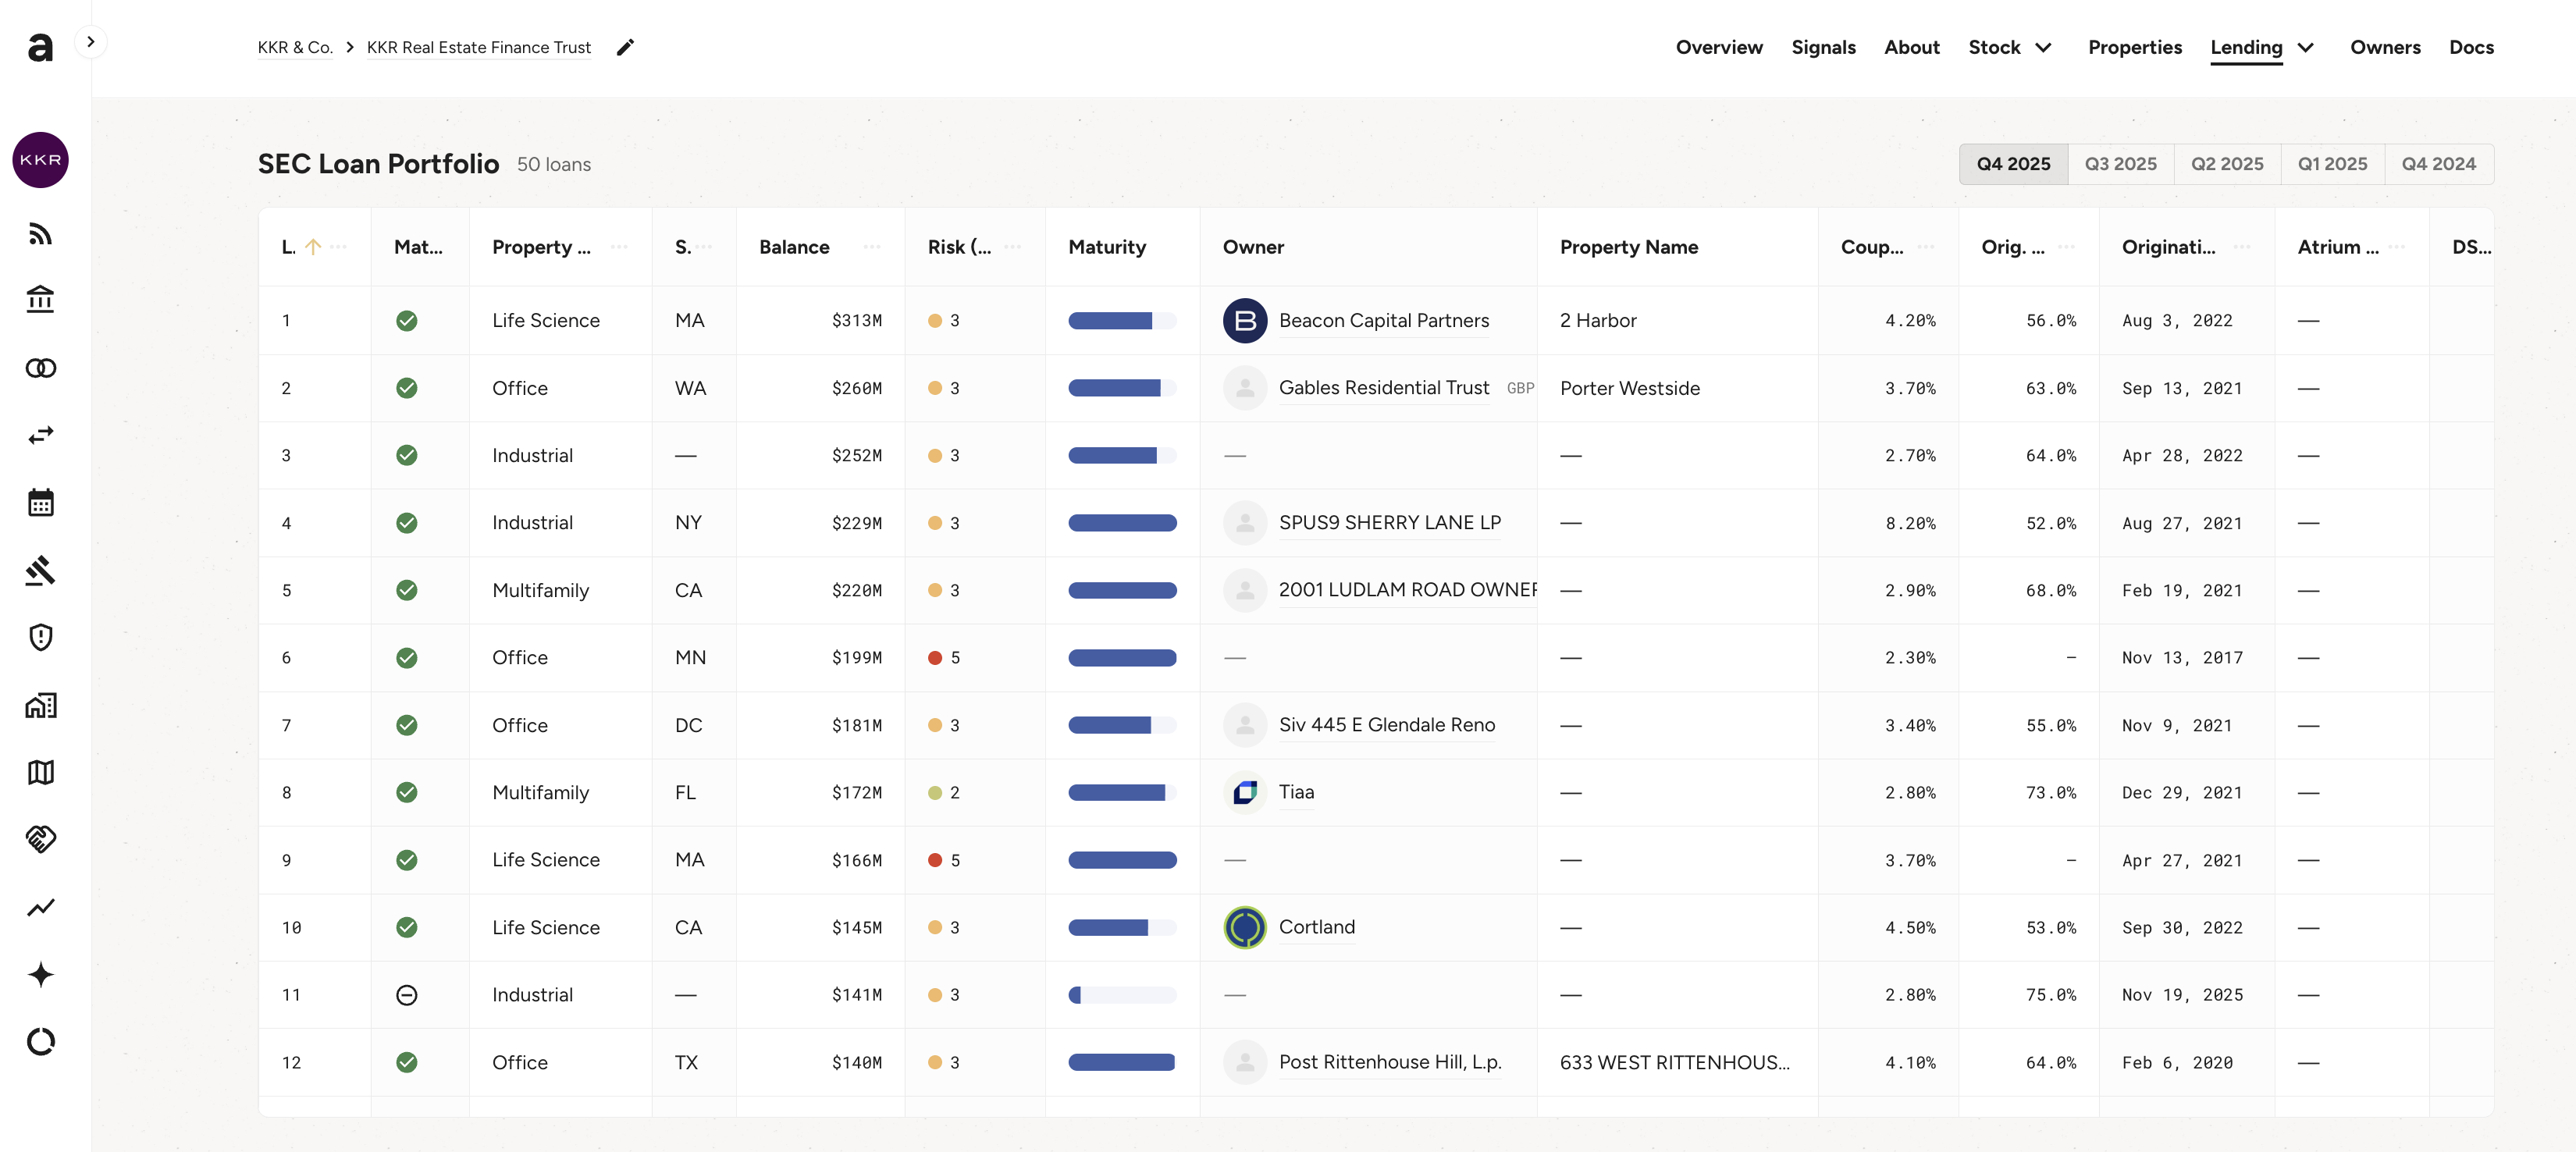Select the Q4 2024 quarter
The width and height of the screenshot is (2576, 1152).
tap(2439, 164)
